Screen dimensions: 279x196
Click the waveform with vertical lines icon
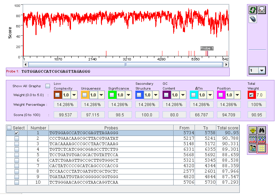tap(253, 139)
